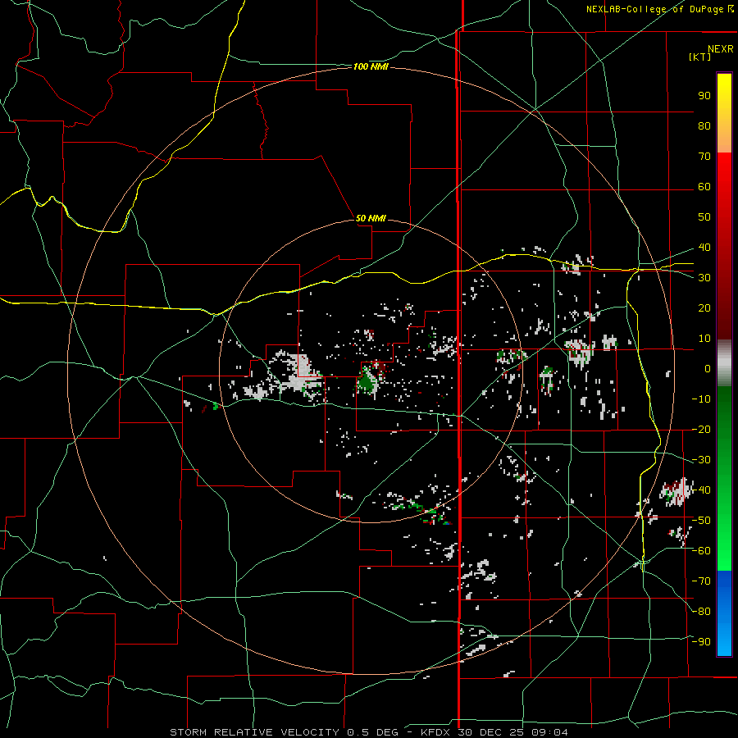Select the 50 NMI range ring label
The height and width of the screenshot is (738, 738).
(371, 218)
